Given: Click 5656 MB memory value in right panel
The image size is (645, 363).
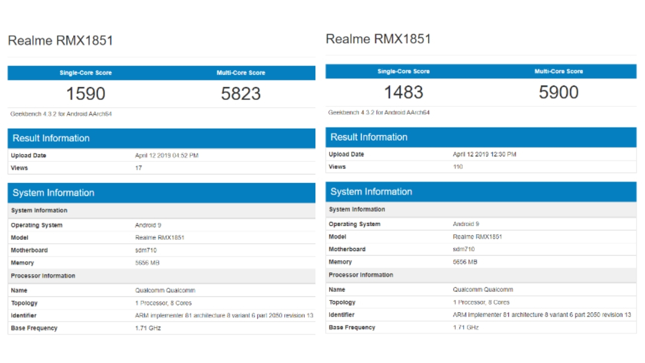Looking at the screenshot, I should pyautogui.click(x=465, y=262).
